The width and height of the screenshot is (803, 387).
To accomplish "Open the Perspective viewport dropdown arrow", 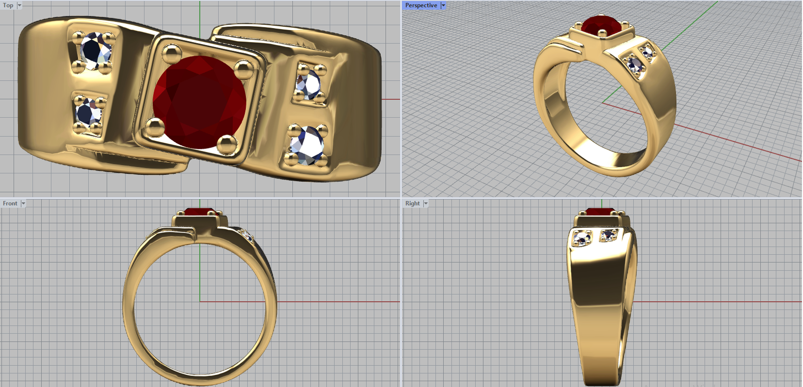I will 443,6.
